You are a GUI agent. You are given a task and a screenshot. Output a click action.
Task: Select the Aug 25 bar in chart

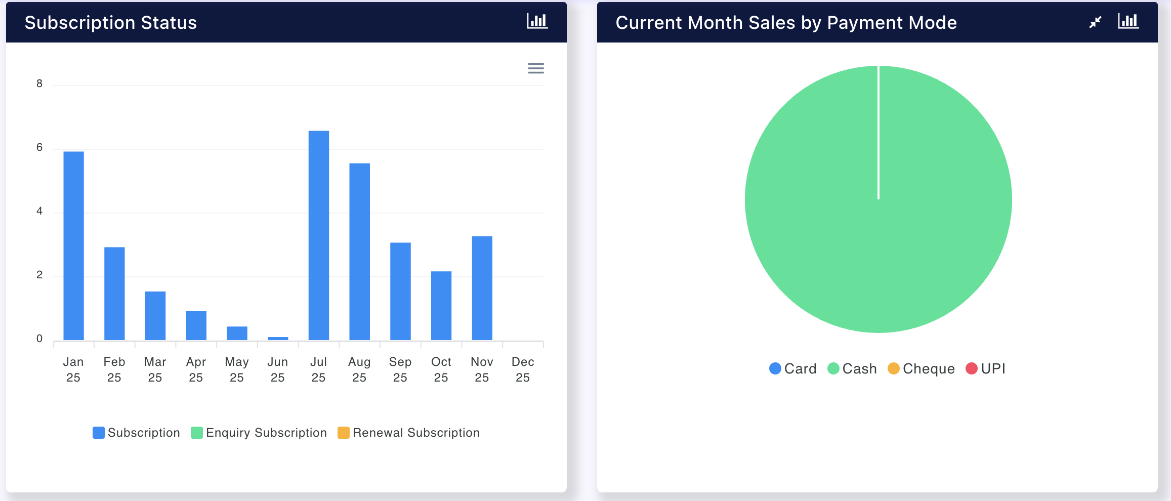(x=359, y=252)
